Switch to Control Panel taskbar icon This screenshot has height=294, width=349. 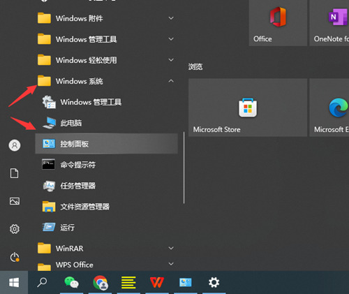point(185,282)
